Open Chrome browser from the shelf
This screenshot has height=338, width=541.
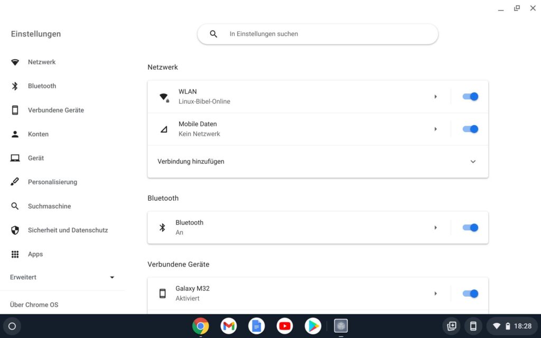(200, 326)
